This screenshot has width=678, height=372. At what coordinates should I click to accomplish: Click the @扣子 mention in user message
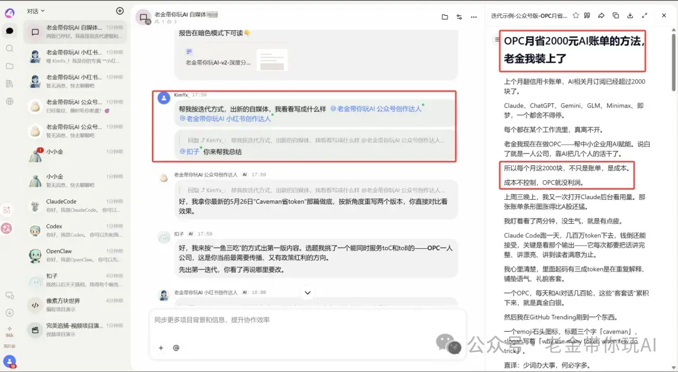coord(190,151)
